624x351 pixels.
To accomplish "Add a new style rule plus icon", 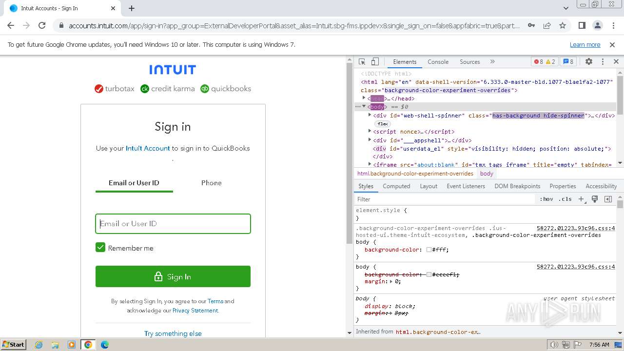I will [x=581, y=199].
